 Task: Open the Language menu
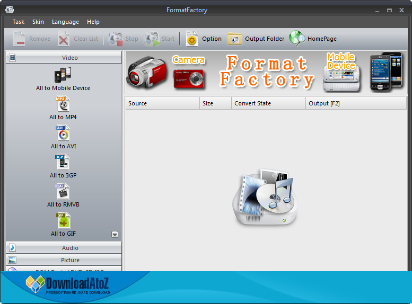[x=65, y=22]
